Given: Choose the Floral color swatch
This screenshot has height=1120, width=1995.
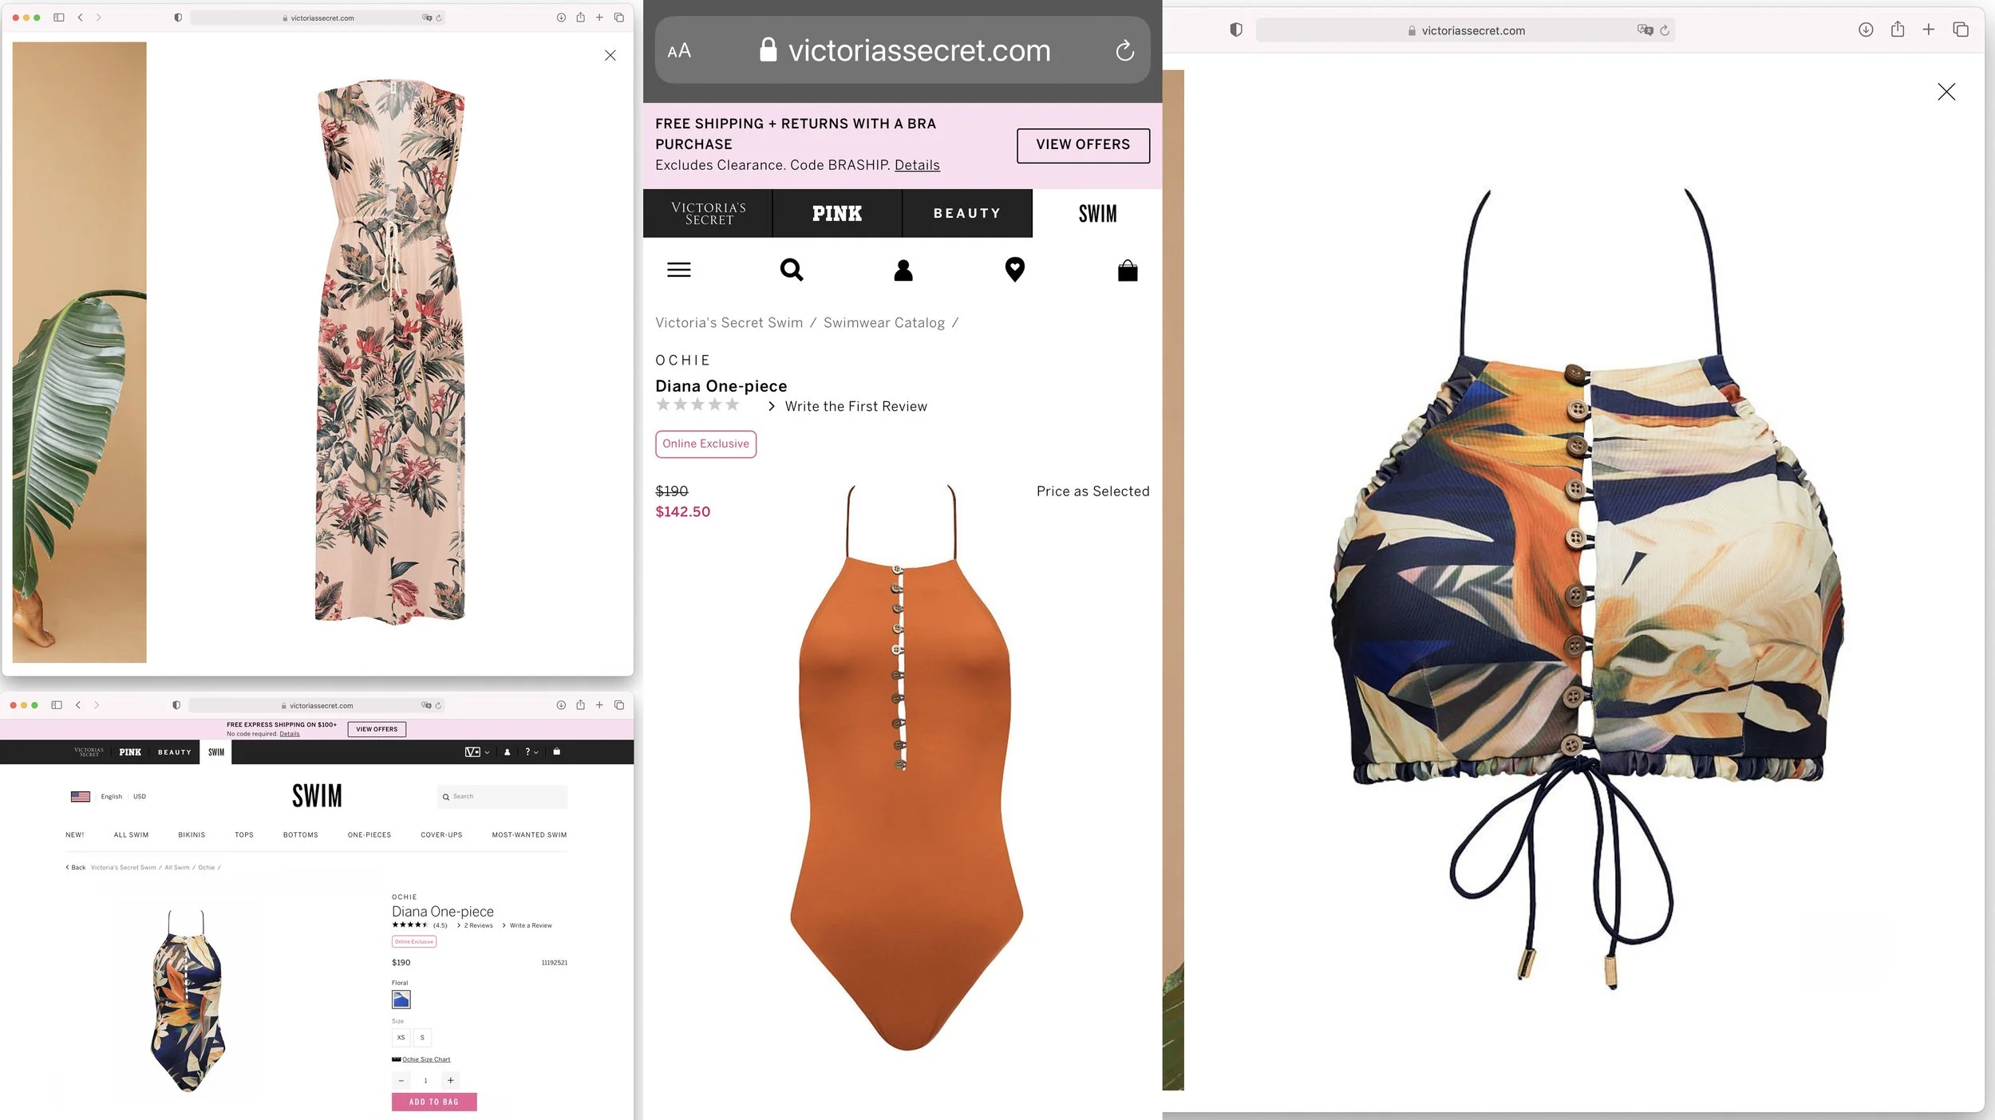Looking at the screenshot, I should pos(401,1000).
